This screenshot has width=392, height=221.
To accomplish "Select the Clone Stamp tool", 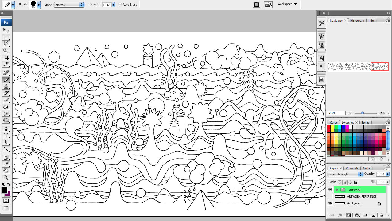I will (6, 86).
